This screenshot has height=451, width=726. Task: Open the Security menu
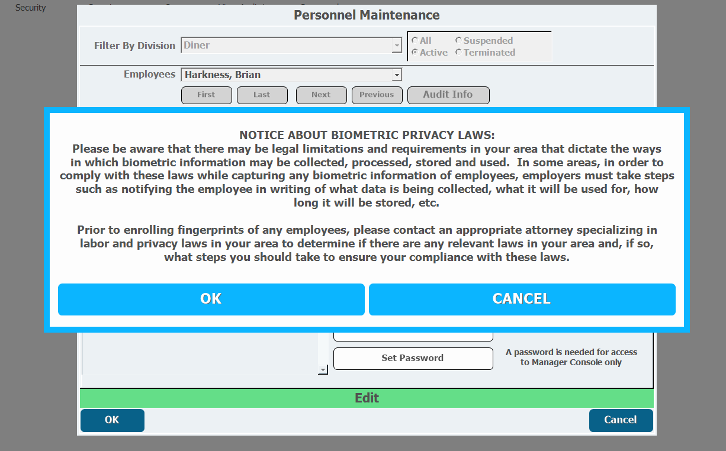pyautogui.click(x=31, y=8)
